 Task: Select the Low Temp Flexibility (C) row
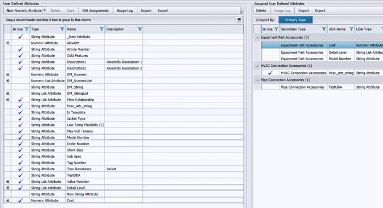pos(124,125)
